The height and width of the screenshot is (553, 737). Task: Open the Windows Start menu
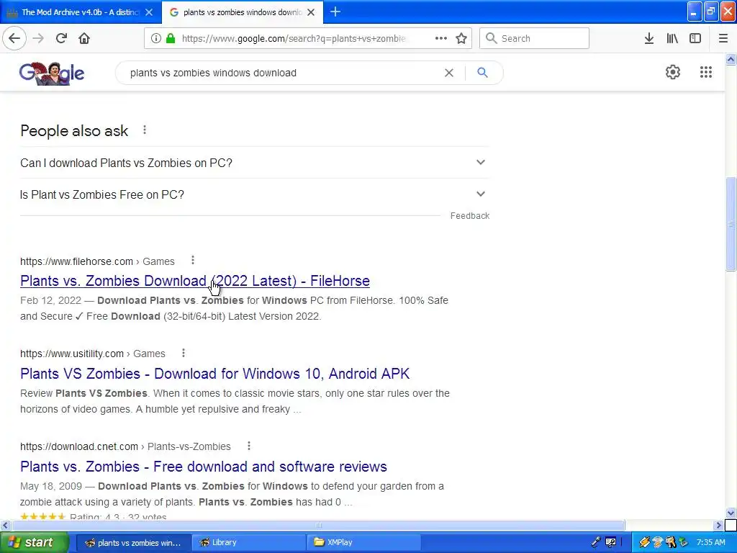pos(35,542)
